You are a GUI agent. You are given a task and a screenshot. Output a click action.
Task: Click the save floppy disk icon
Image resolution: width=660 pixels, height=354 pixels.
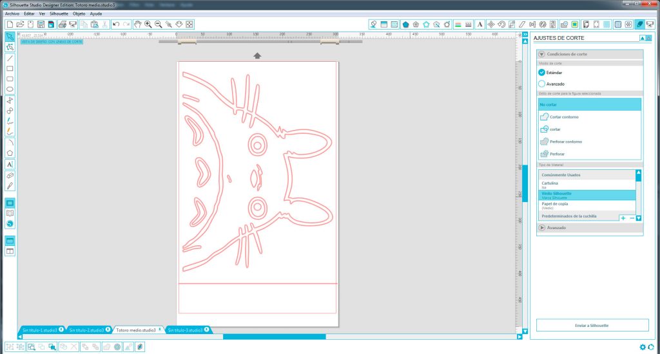point(41,24)
